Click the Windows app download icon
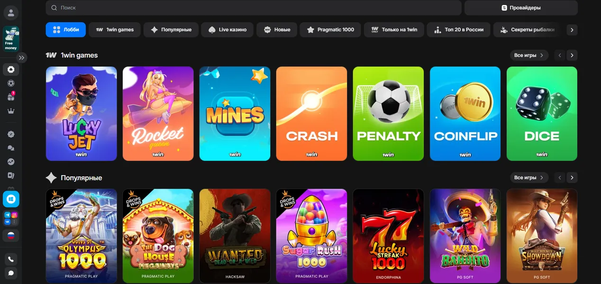601x284 pixels. pyautogui.click(x=11, y=199)
